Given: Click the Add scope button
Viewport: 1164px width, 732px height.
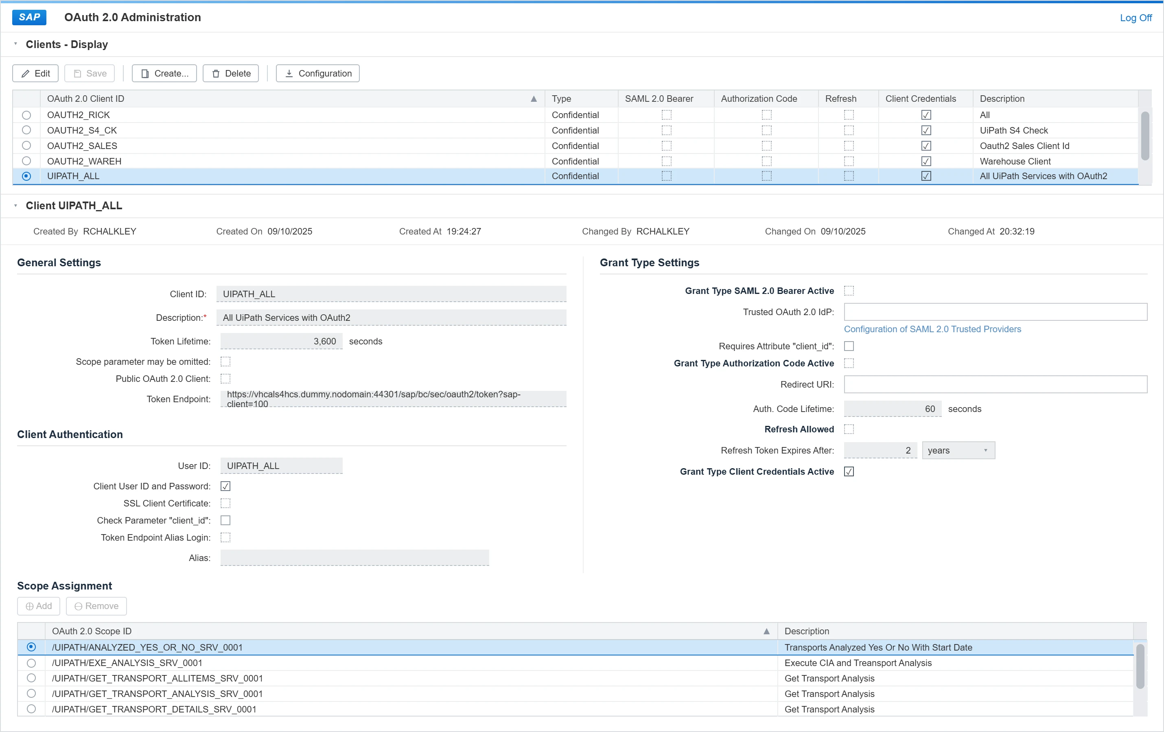Looking at the screenshot, I should click(x=39, y=606).
